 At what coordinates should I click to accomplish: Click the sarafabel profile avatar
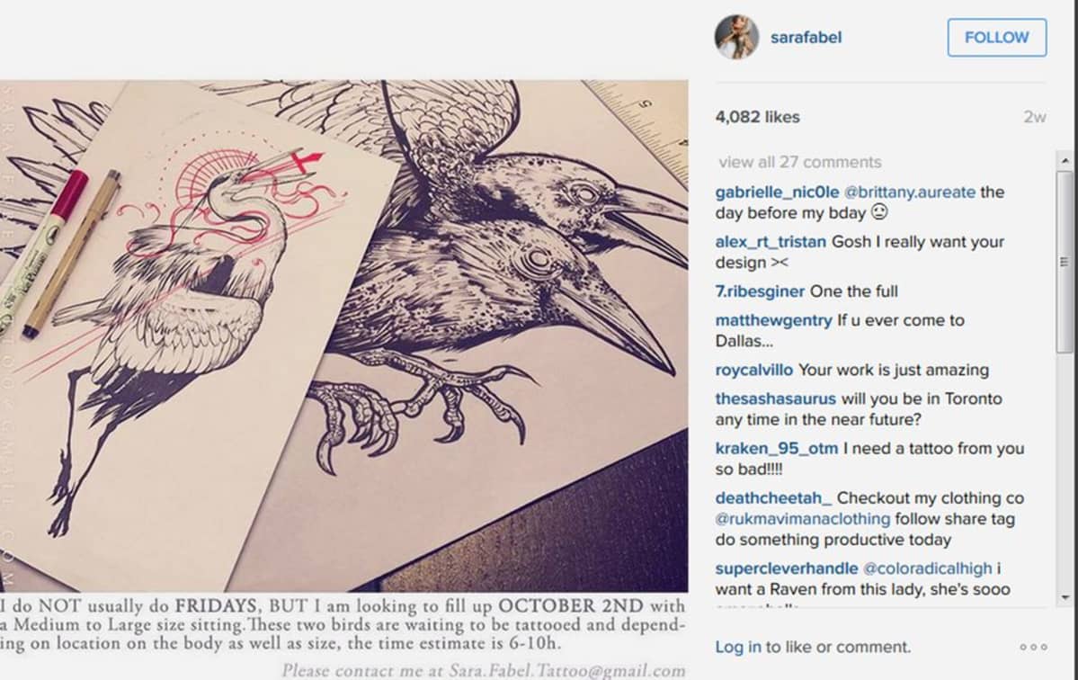click(736, 37)
